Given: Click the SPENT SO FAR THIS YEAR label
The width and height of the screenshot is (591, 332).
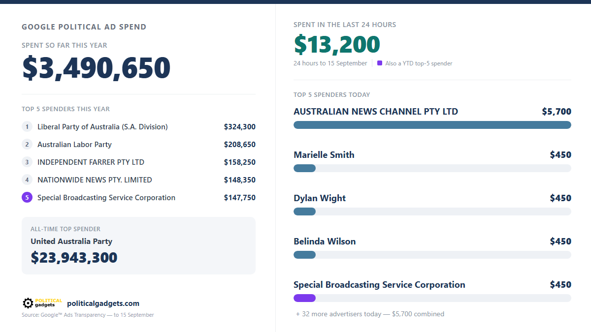Looking at the screenshot, I should [65, 45].
